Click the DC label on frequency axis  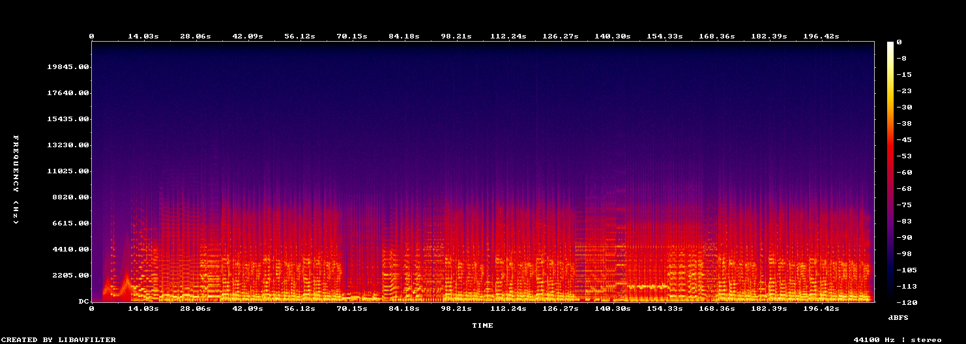point(83,302)
